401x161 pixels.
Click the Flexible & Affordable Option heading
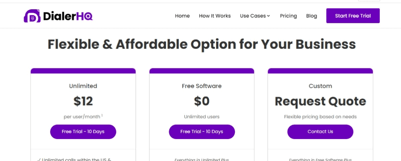tap(202, 44)
